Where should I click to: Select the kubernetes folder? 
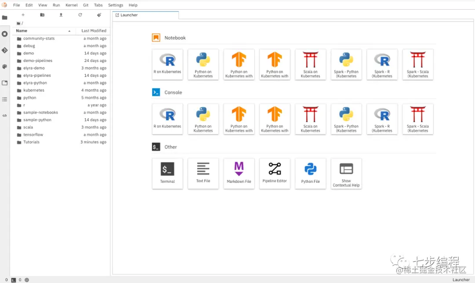[x=61, y=90]
